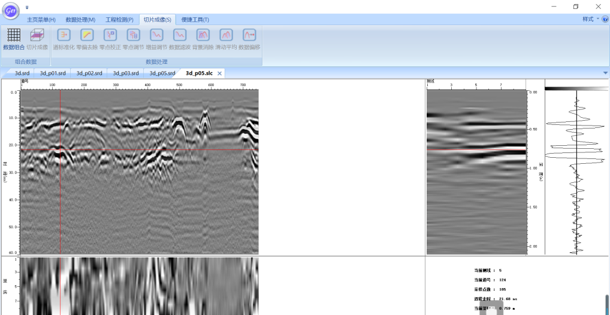The width and height of the screenshot is (610, 315).
Task: Open the quick access toolbar dropdown arrow
Action: click(27, 7)
